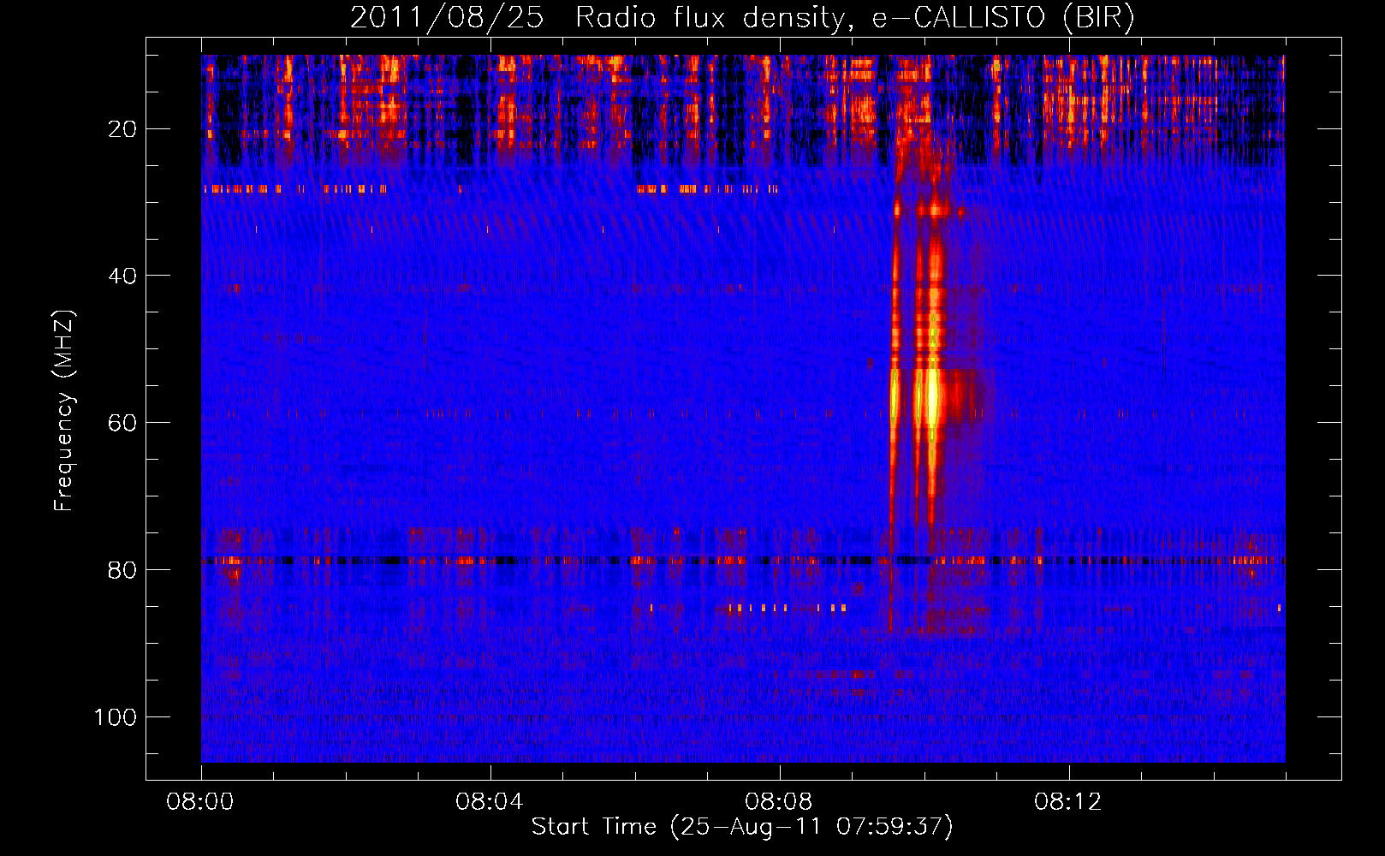Click the 08:00 time tick label
The image size is (1385, 856).
(200, 802)
